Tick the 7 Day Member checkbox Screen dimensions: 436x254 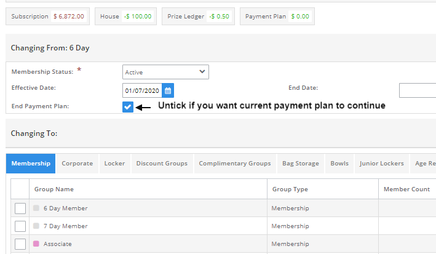pyautogui.click(x=20, y=226)
